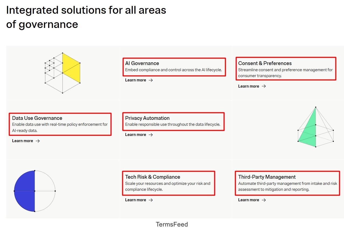Click 'Automate third-party management from intake' description
The image size is (344, 230).
[287, 186]
